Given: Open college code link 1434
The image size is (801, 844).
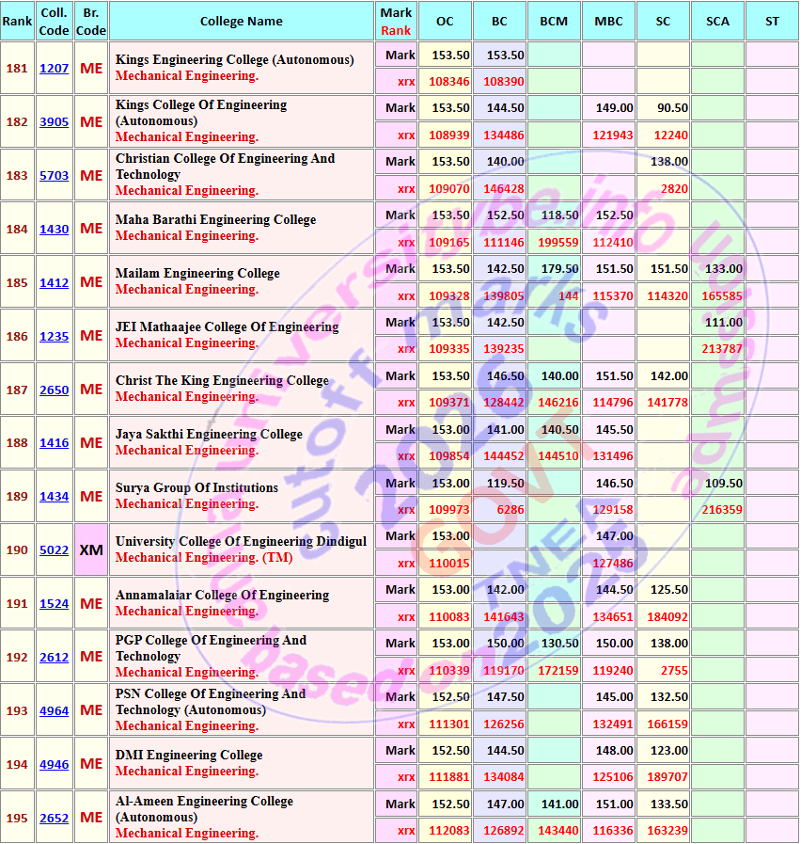Looking at the screenshot, I should click(x=54, y=496).
